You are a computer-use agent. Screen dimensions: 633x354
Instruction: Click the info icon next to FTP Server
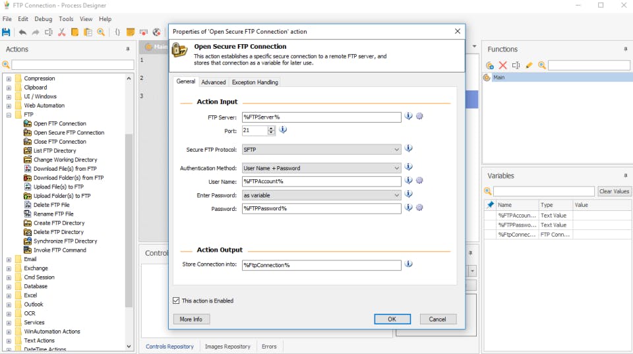tap(409, 116)
